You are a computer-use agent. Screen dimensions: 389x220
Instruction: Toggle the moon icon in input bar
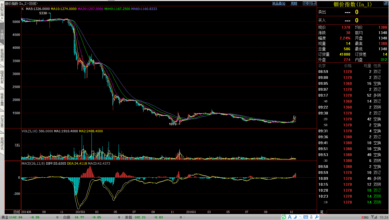295,217
